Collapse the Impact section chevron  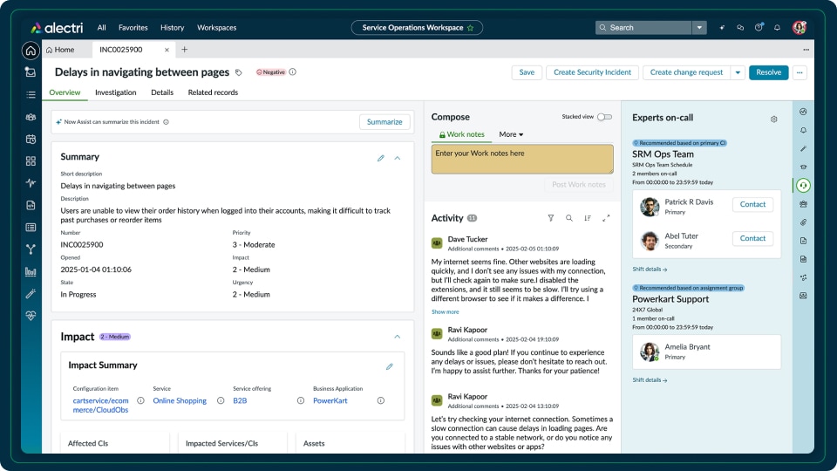click(x=398, y=337)
